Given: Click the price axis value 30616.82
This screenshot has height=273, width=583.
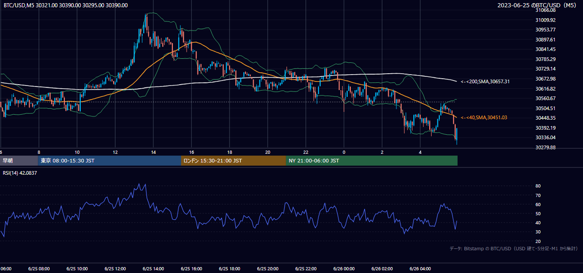Looking at the screenshot, I should (545, 89).
